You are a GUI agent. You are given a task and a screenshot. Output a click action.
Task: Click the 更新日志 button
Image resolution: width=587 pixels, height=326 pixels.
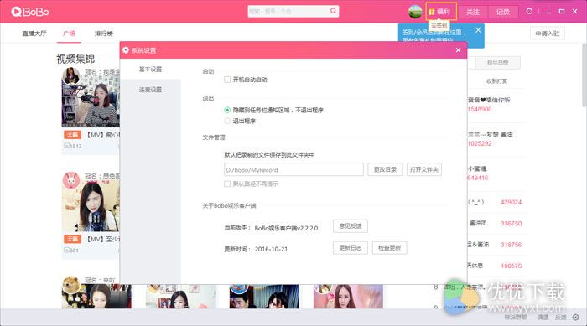coord(351,248)
